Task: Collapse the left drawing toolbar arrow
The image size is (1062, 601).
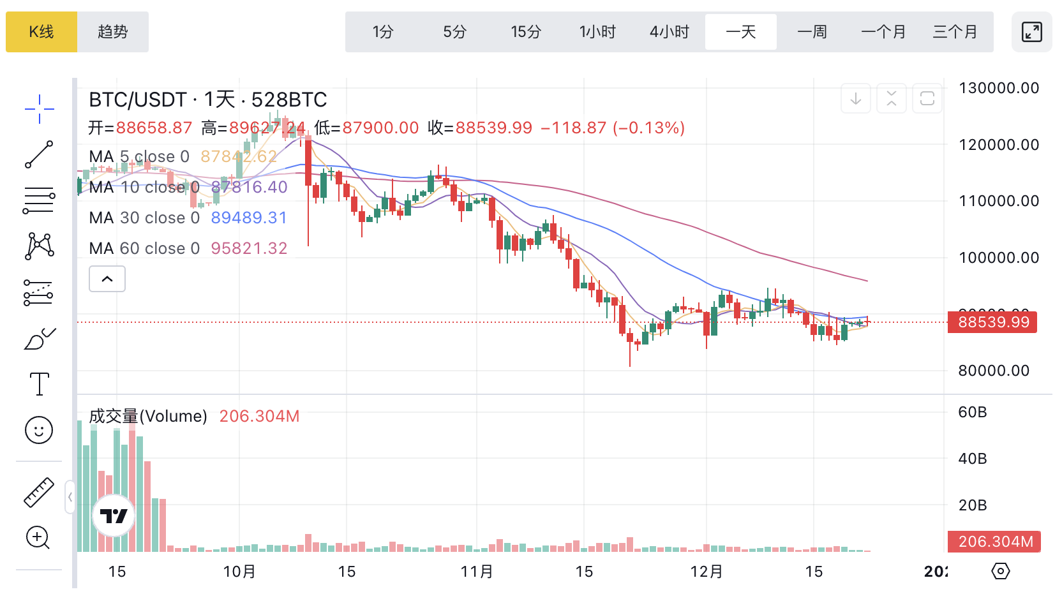Action: [70, 497]
